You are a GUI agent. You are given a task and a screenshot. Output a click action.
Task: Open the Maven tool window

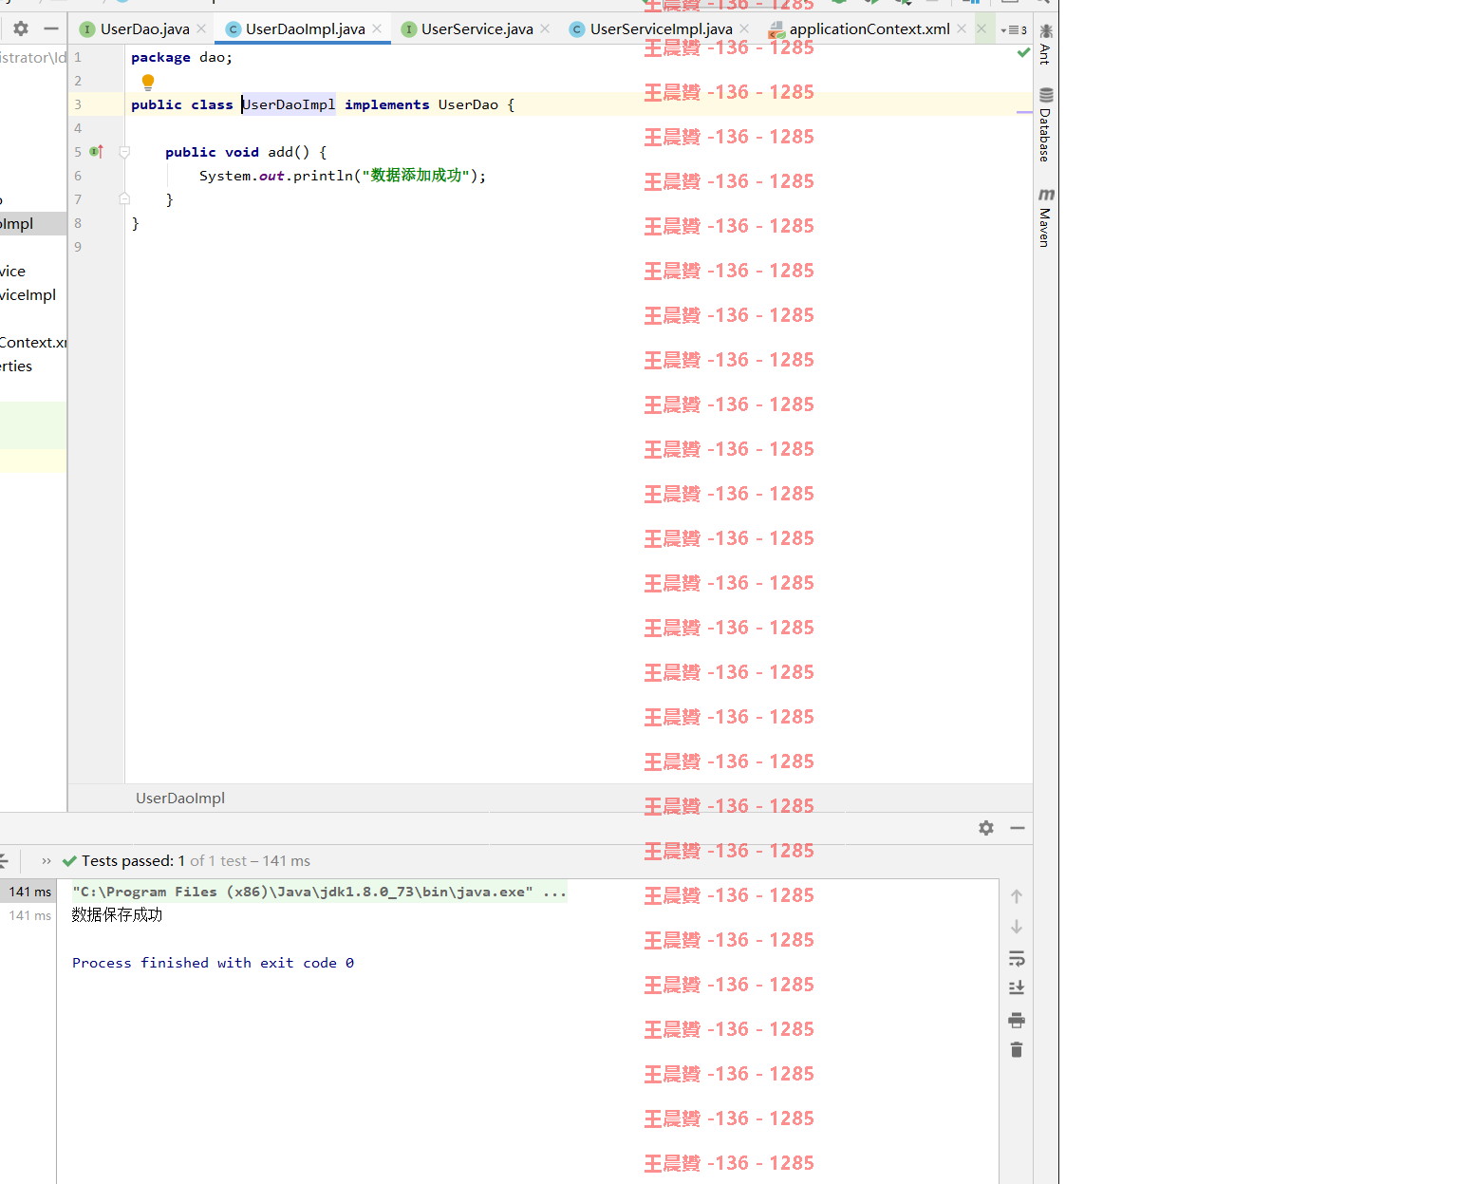(1046, 217)
